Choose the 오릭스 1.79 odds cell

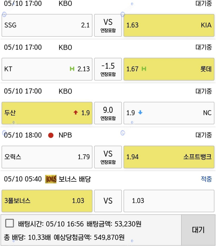(47, 157)
